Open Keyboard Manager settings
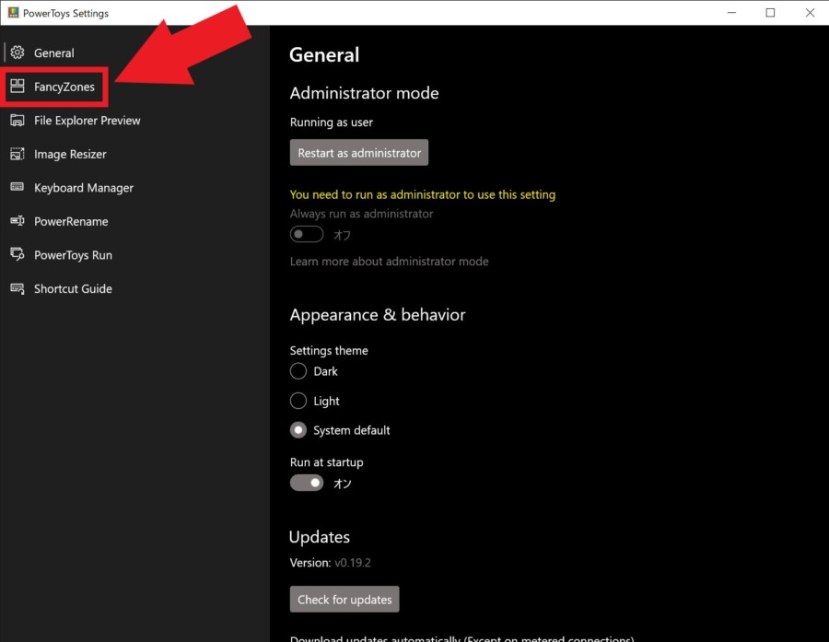 point(134,188)
